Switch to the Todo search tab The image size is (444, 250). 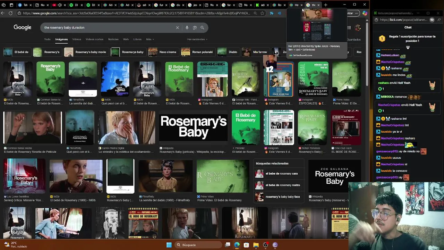pyautogui.click(x=47, y=39)
